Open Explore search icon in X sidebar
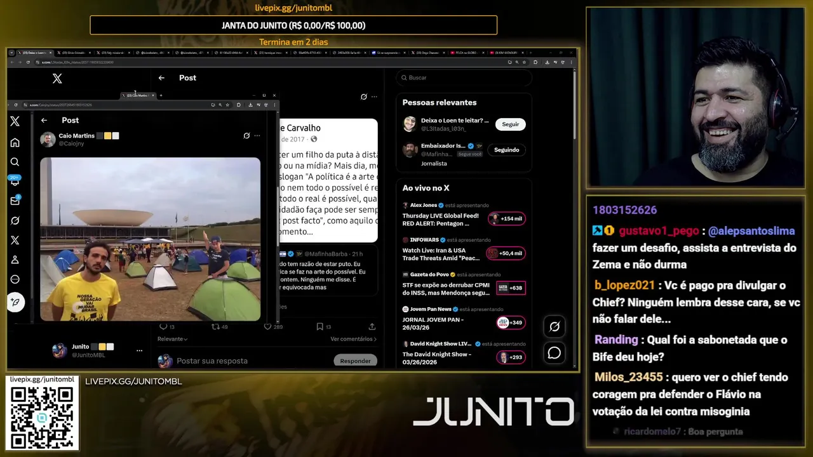Viewport: 813px width, 457px height. (x=15, y=162)
